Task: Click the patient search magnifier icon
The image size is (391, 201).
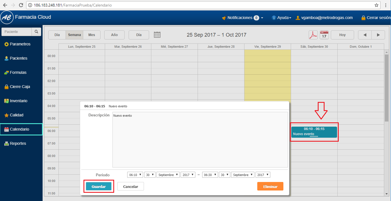Action: pyautogui.click(x=36, y=32)
